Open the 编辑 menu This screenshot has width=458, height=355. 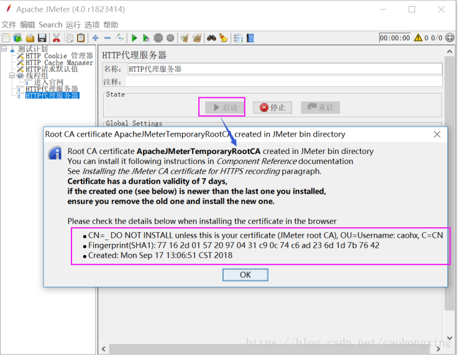(x=27, y=25)
